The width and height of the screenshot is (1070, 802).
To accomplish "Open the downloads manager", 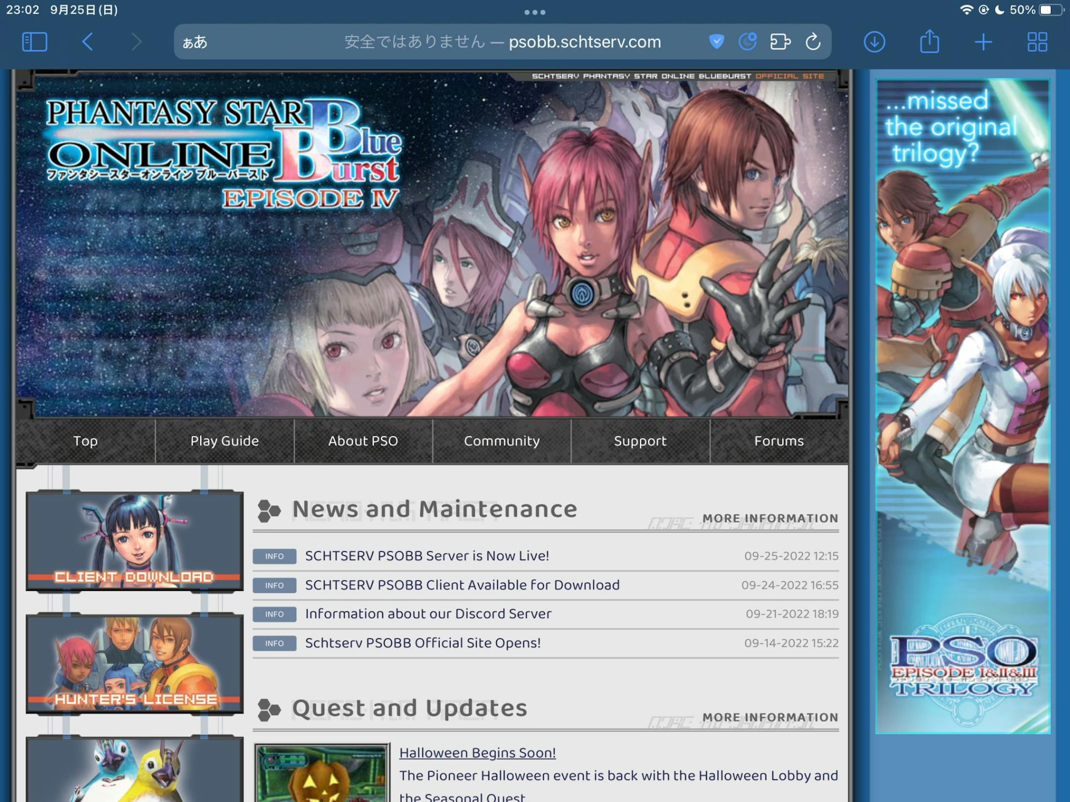I will (x=874, y=42).
